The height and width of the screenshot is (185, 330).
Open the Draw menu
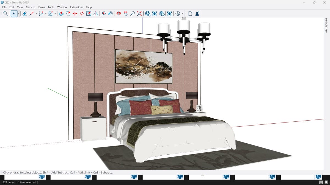tap(42, 7)
